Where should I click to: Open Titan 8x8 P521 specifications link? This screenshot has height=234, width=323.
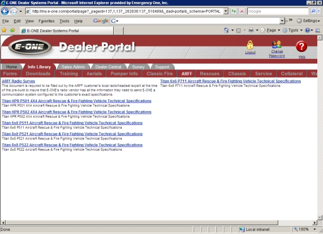click(x=72, y=134)
